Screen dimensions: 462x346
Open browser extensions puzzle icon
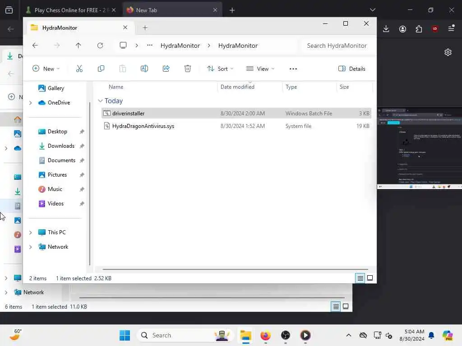pyautogui.click(x=419, y=28)
